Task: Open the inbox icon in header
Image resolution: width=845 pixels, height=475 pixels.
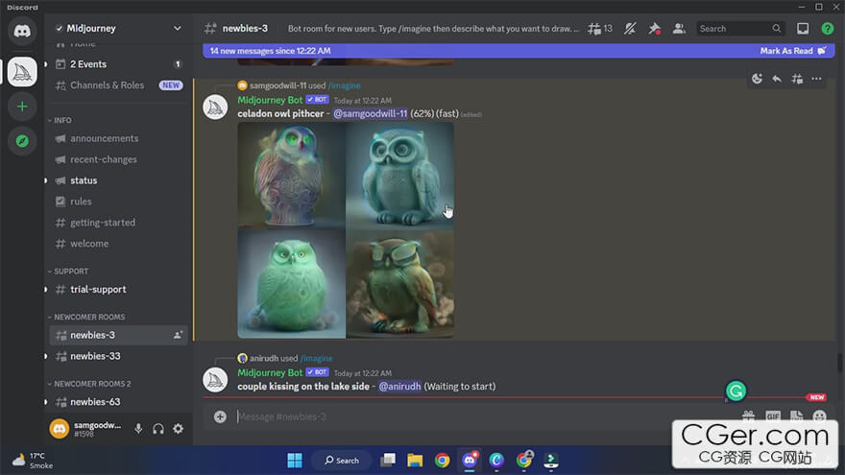Action: pos(803,29)
